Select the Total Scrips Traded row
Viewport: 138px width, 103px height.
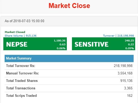point(69,96)
